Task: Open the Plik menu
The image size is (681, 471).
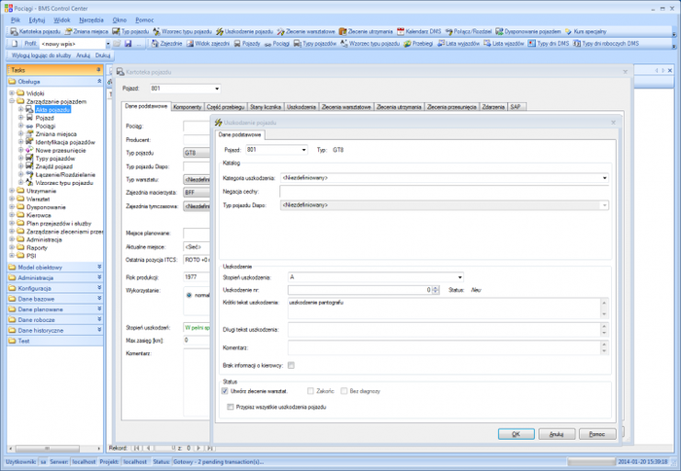Action: click(16, 20)
